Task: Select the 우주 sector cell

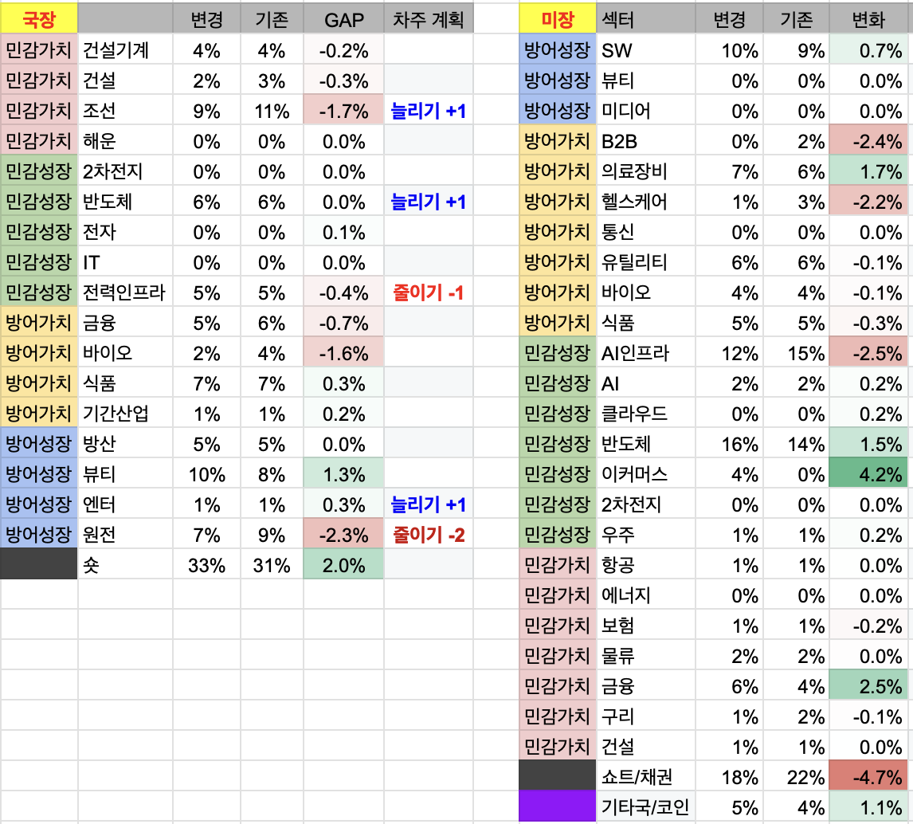Action: pyautogui.click(x=645, y=534)
